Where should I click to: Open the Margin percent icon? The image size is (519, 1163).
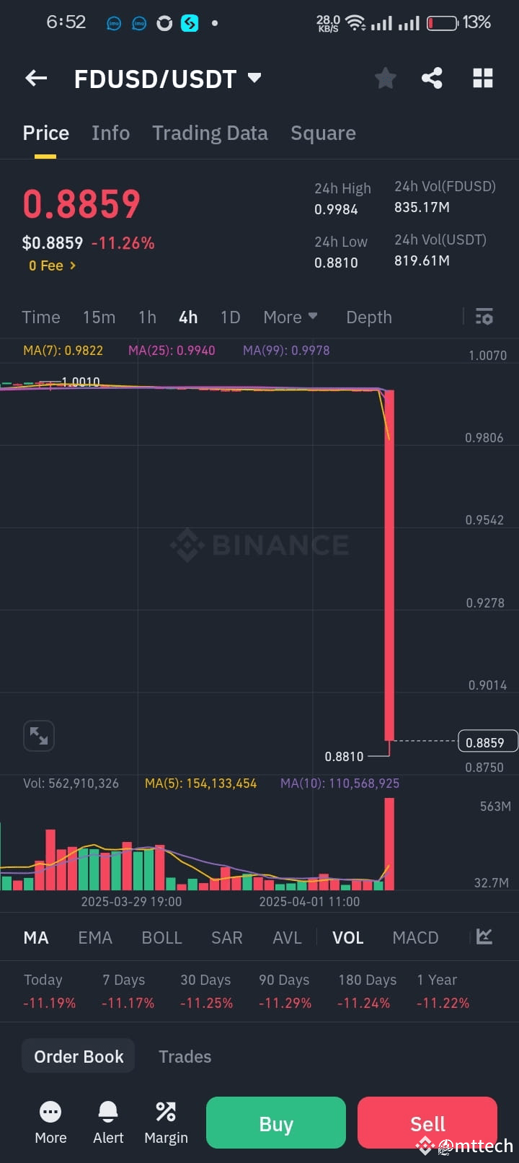pos(166,1123)
